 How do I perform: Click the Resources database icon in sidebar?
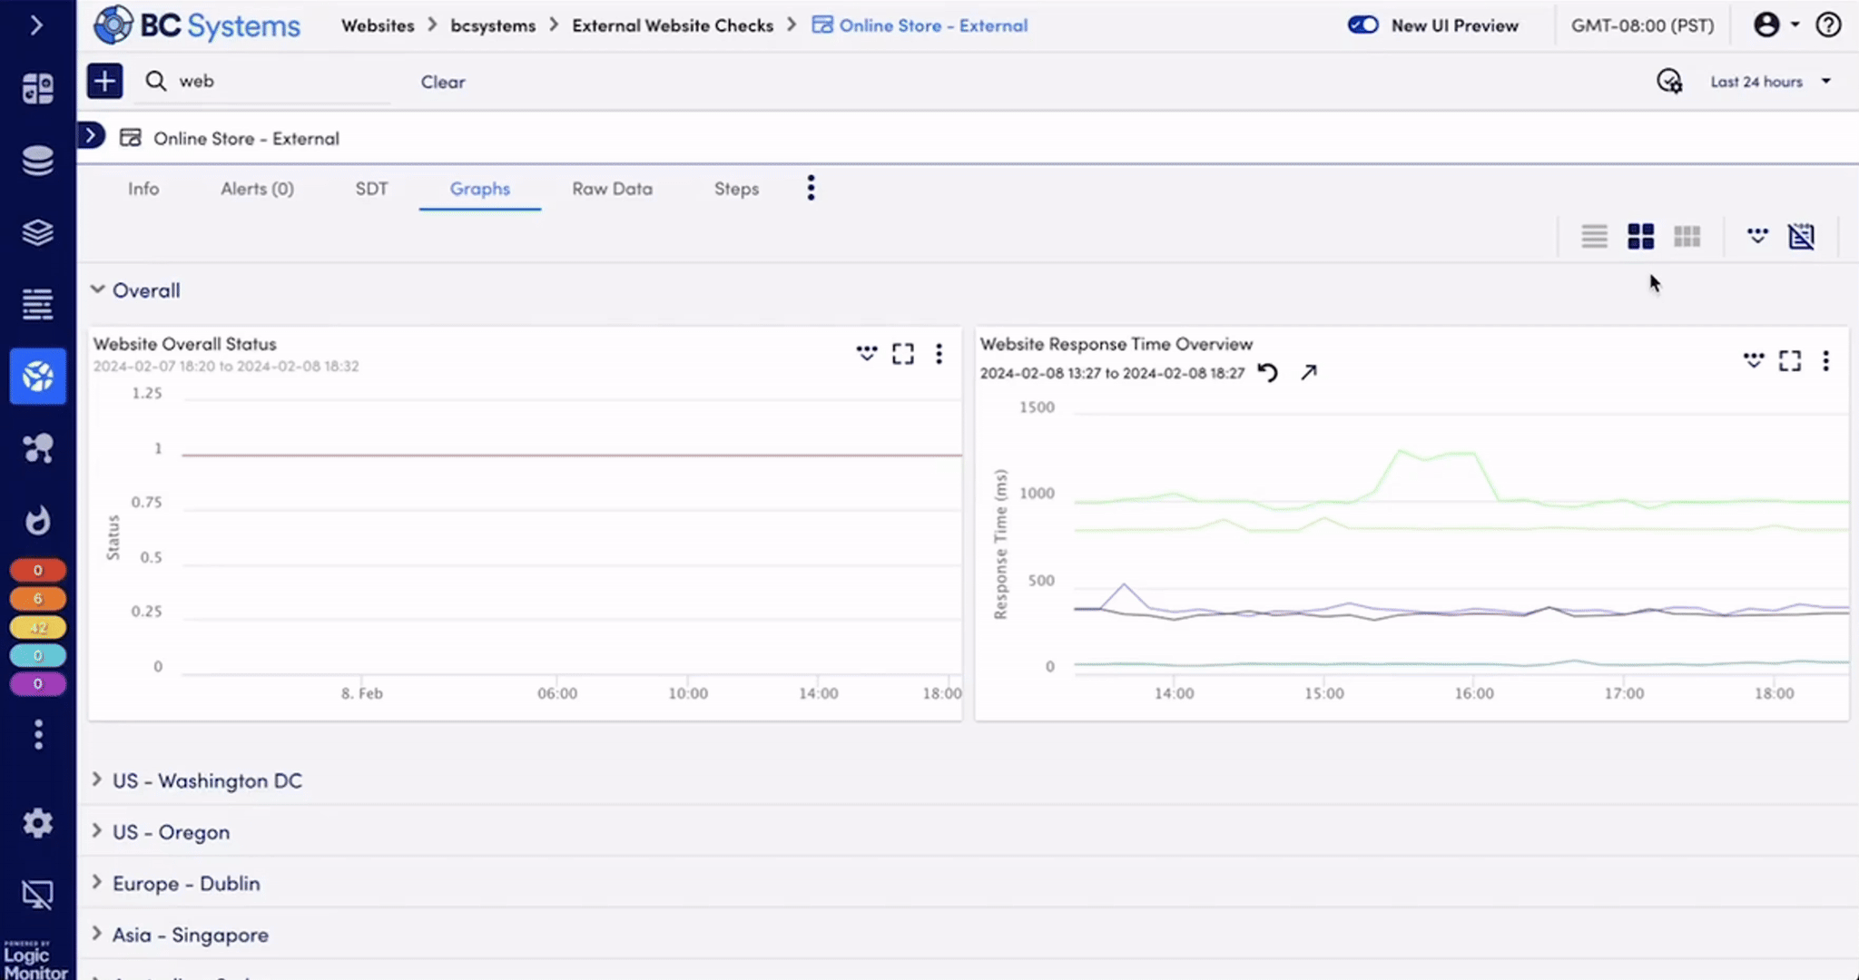[37, 160]
